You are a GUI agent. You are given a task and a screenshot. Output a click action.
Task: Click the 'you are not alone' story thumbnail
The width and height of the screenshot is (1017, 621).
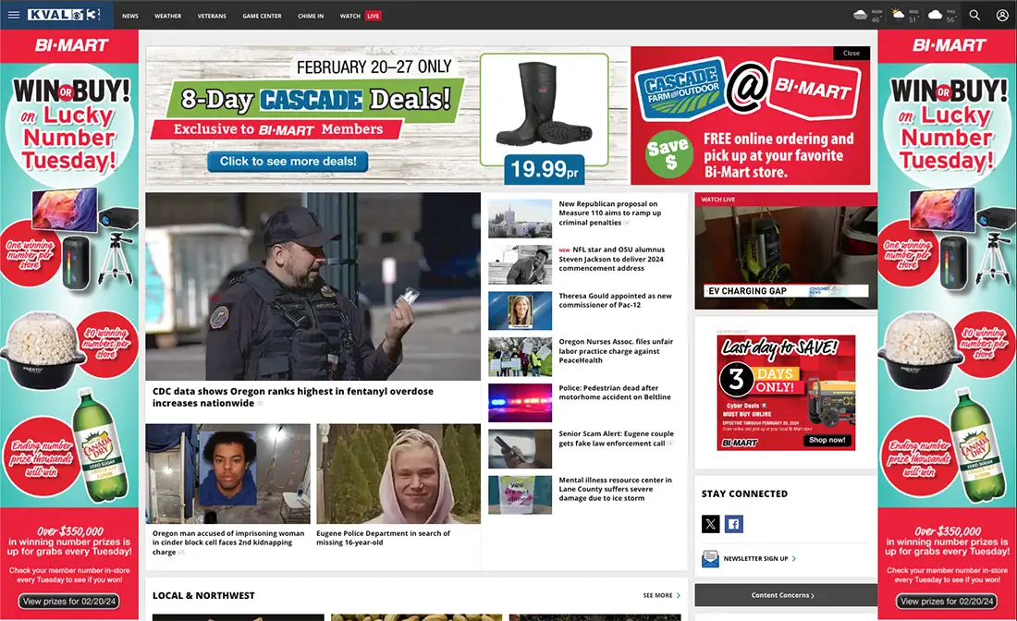click(x=521, y=494)
